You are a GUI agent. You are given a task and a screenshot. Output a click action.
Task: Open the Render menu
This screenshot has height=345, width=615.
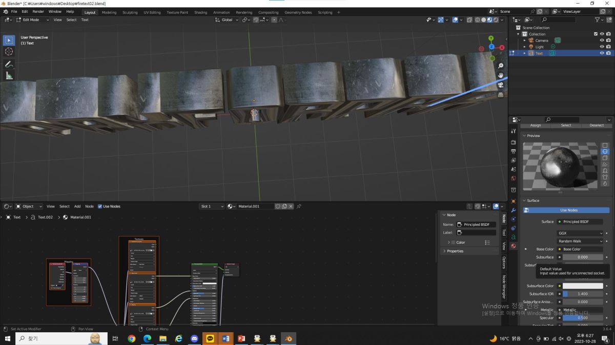click(x=38, y=11)
